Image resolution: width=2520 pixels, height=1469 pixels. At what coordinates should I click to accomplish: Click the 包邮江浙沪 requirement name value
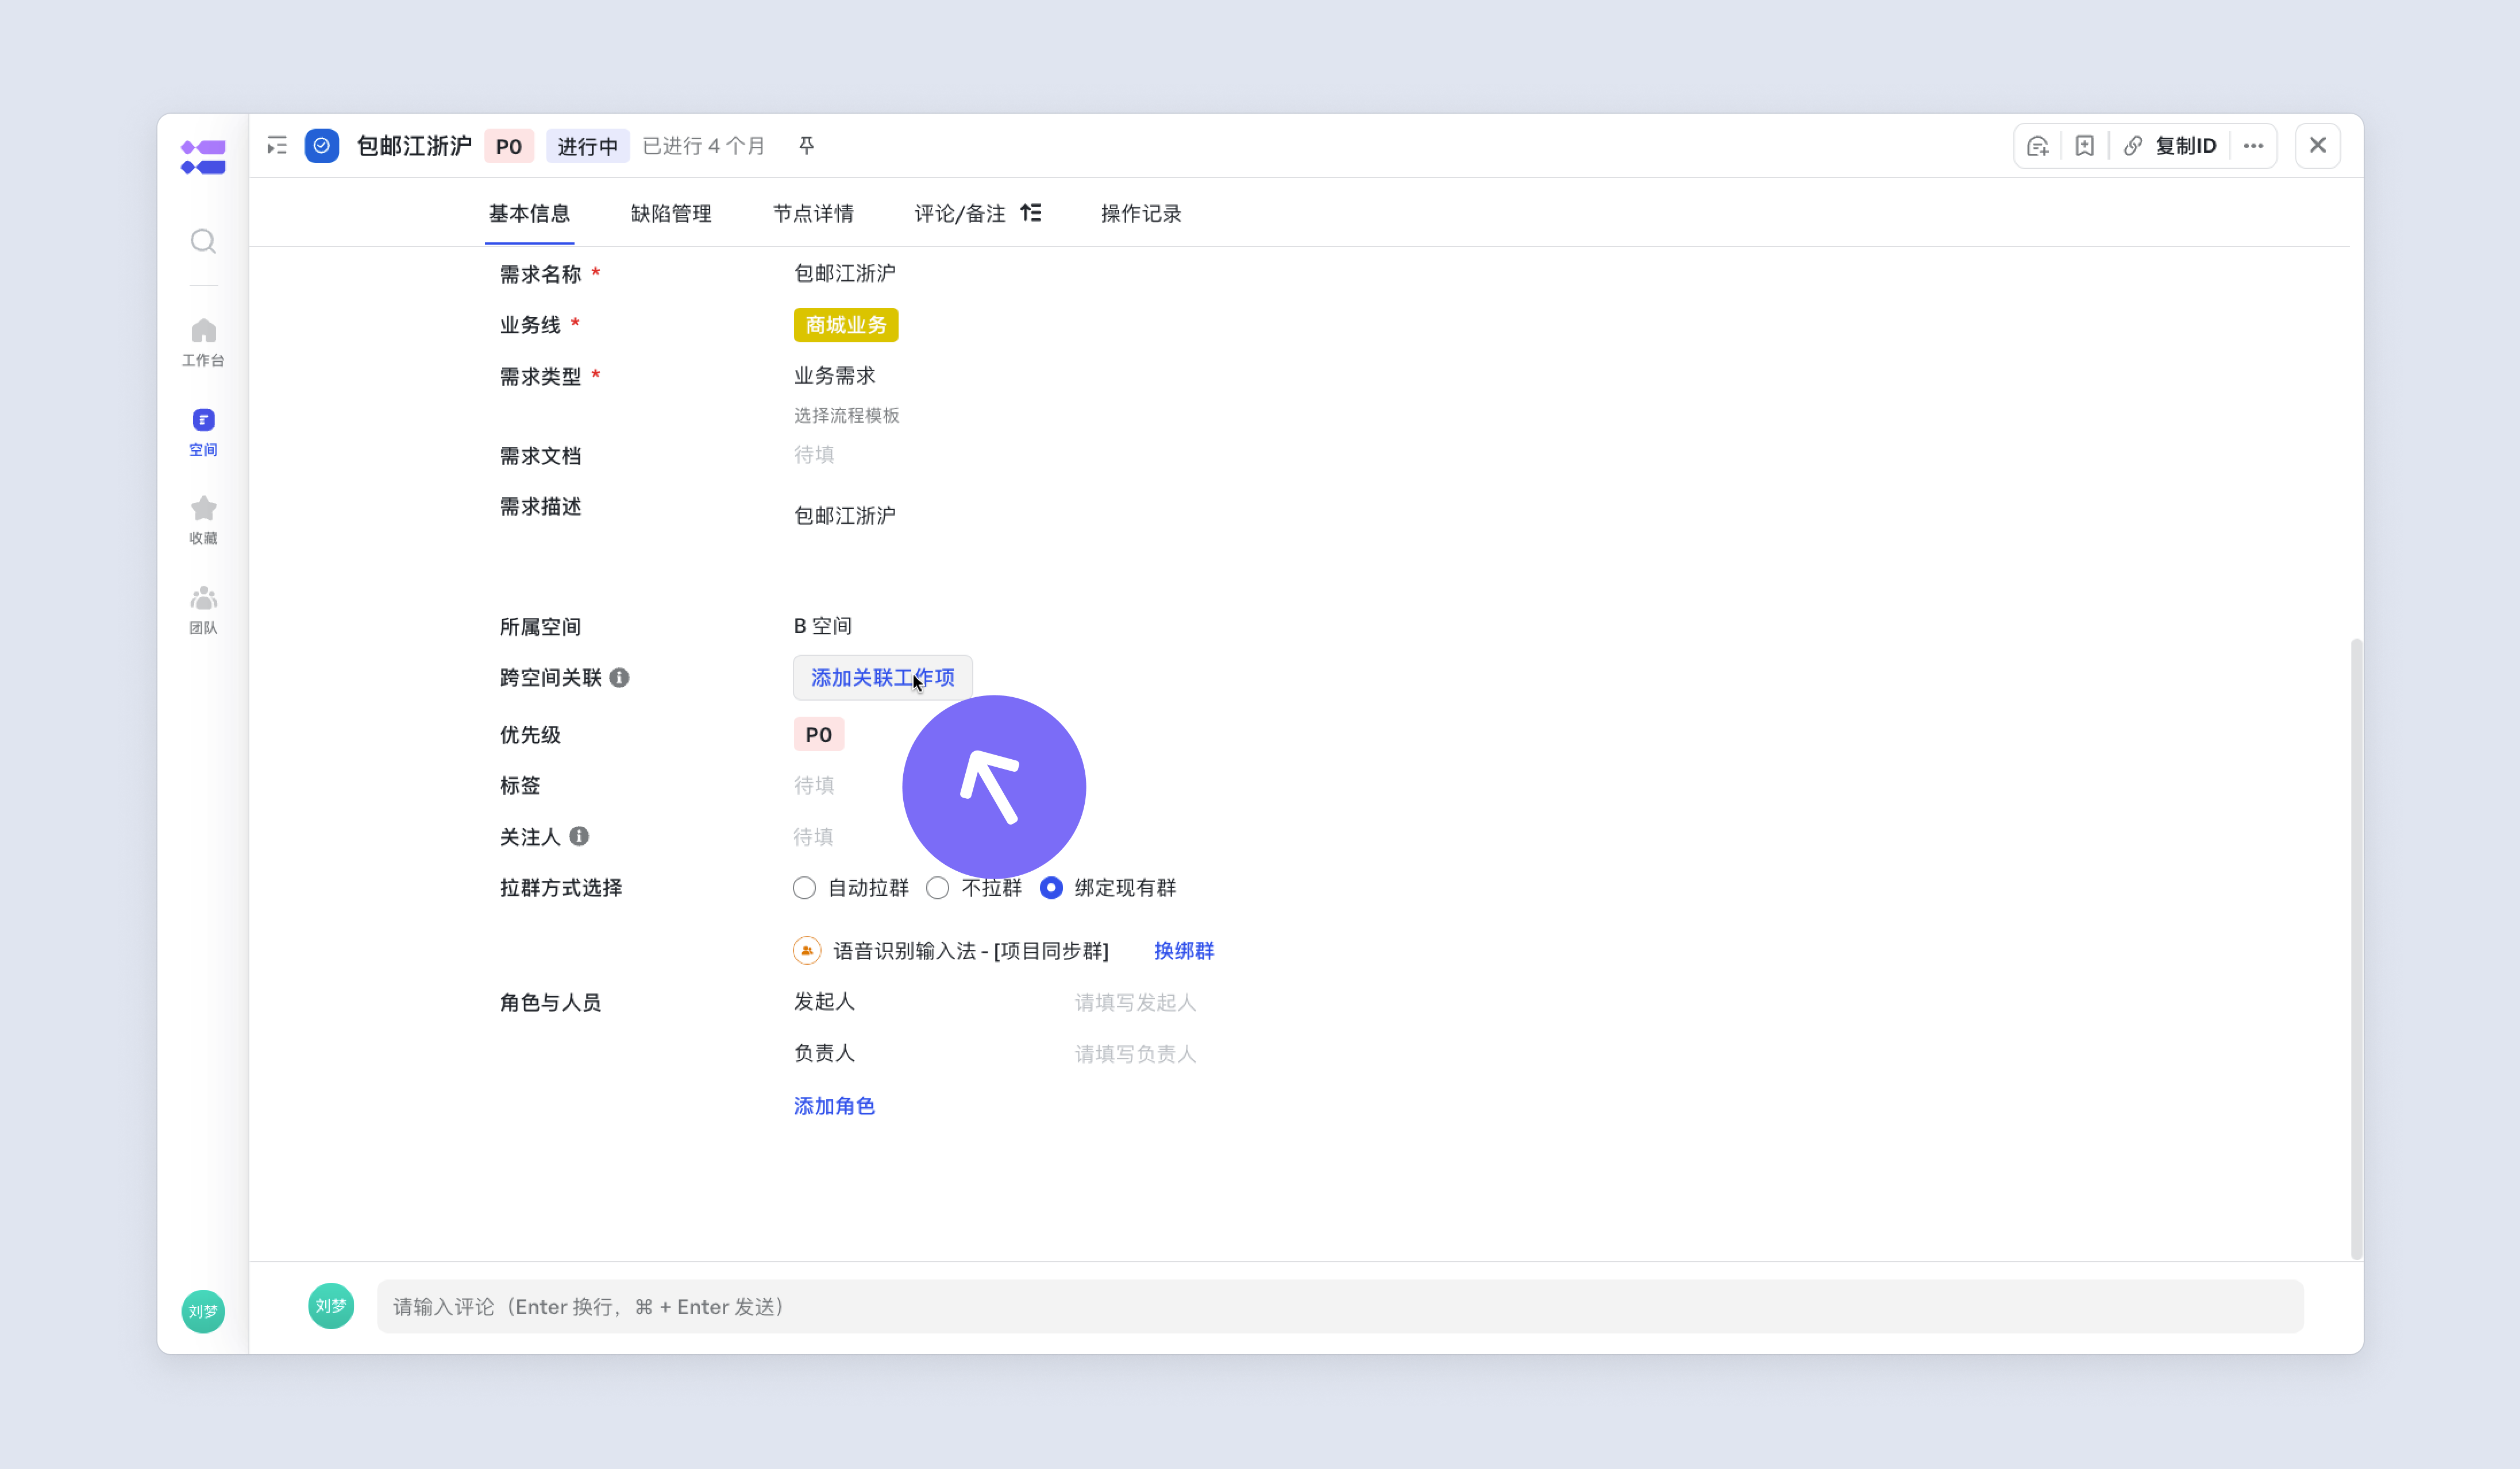[845, 273]
